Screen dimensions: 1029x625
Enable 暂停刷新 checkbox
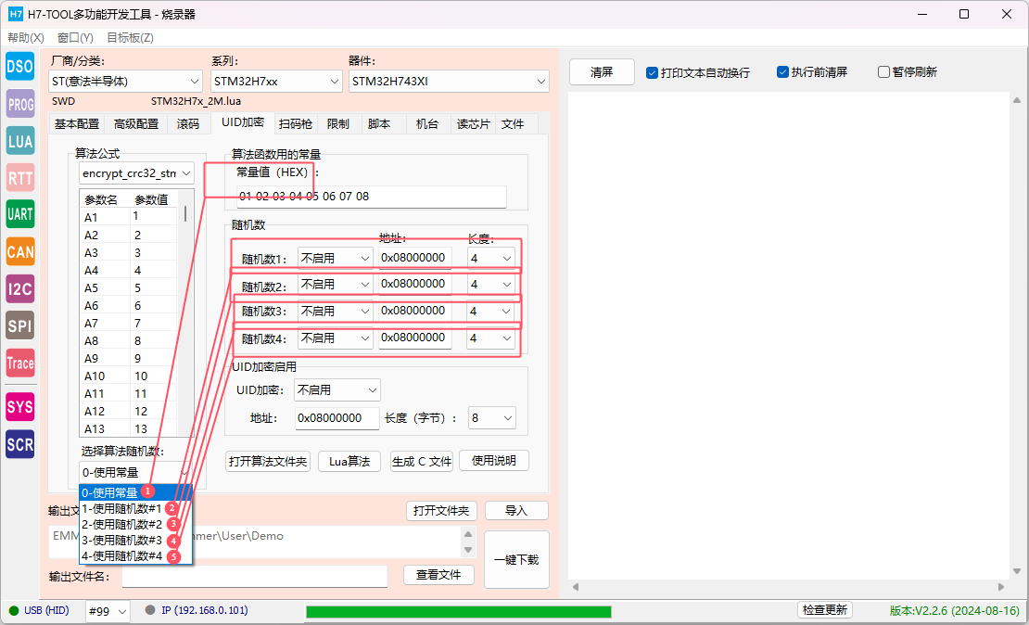[x=883, y=71]
